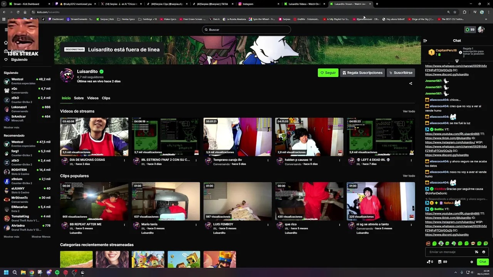This screenshot has width=493, height=277.
Task: Switch to the Clips channel tab
Action: [x=106, y=98]
